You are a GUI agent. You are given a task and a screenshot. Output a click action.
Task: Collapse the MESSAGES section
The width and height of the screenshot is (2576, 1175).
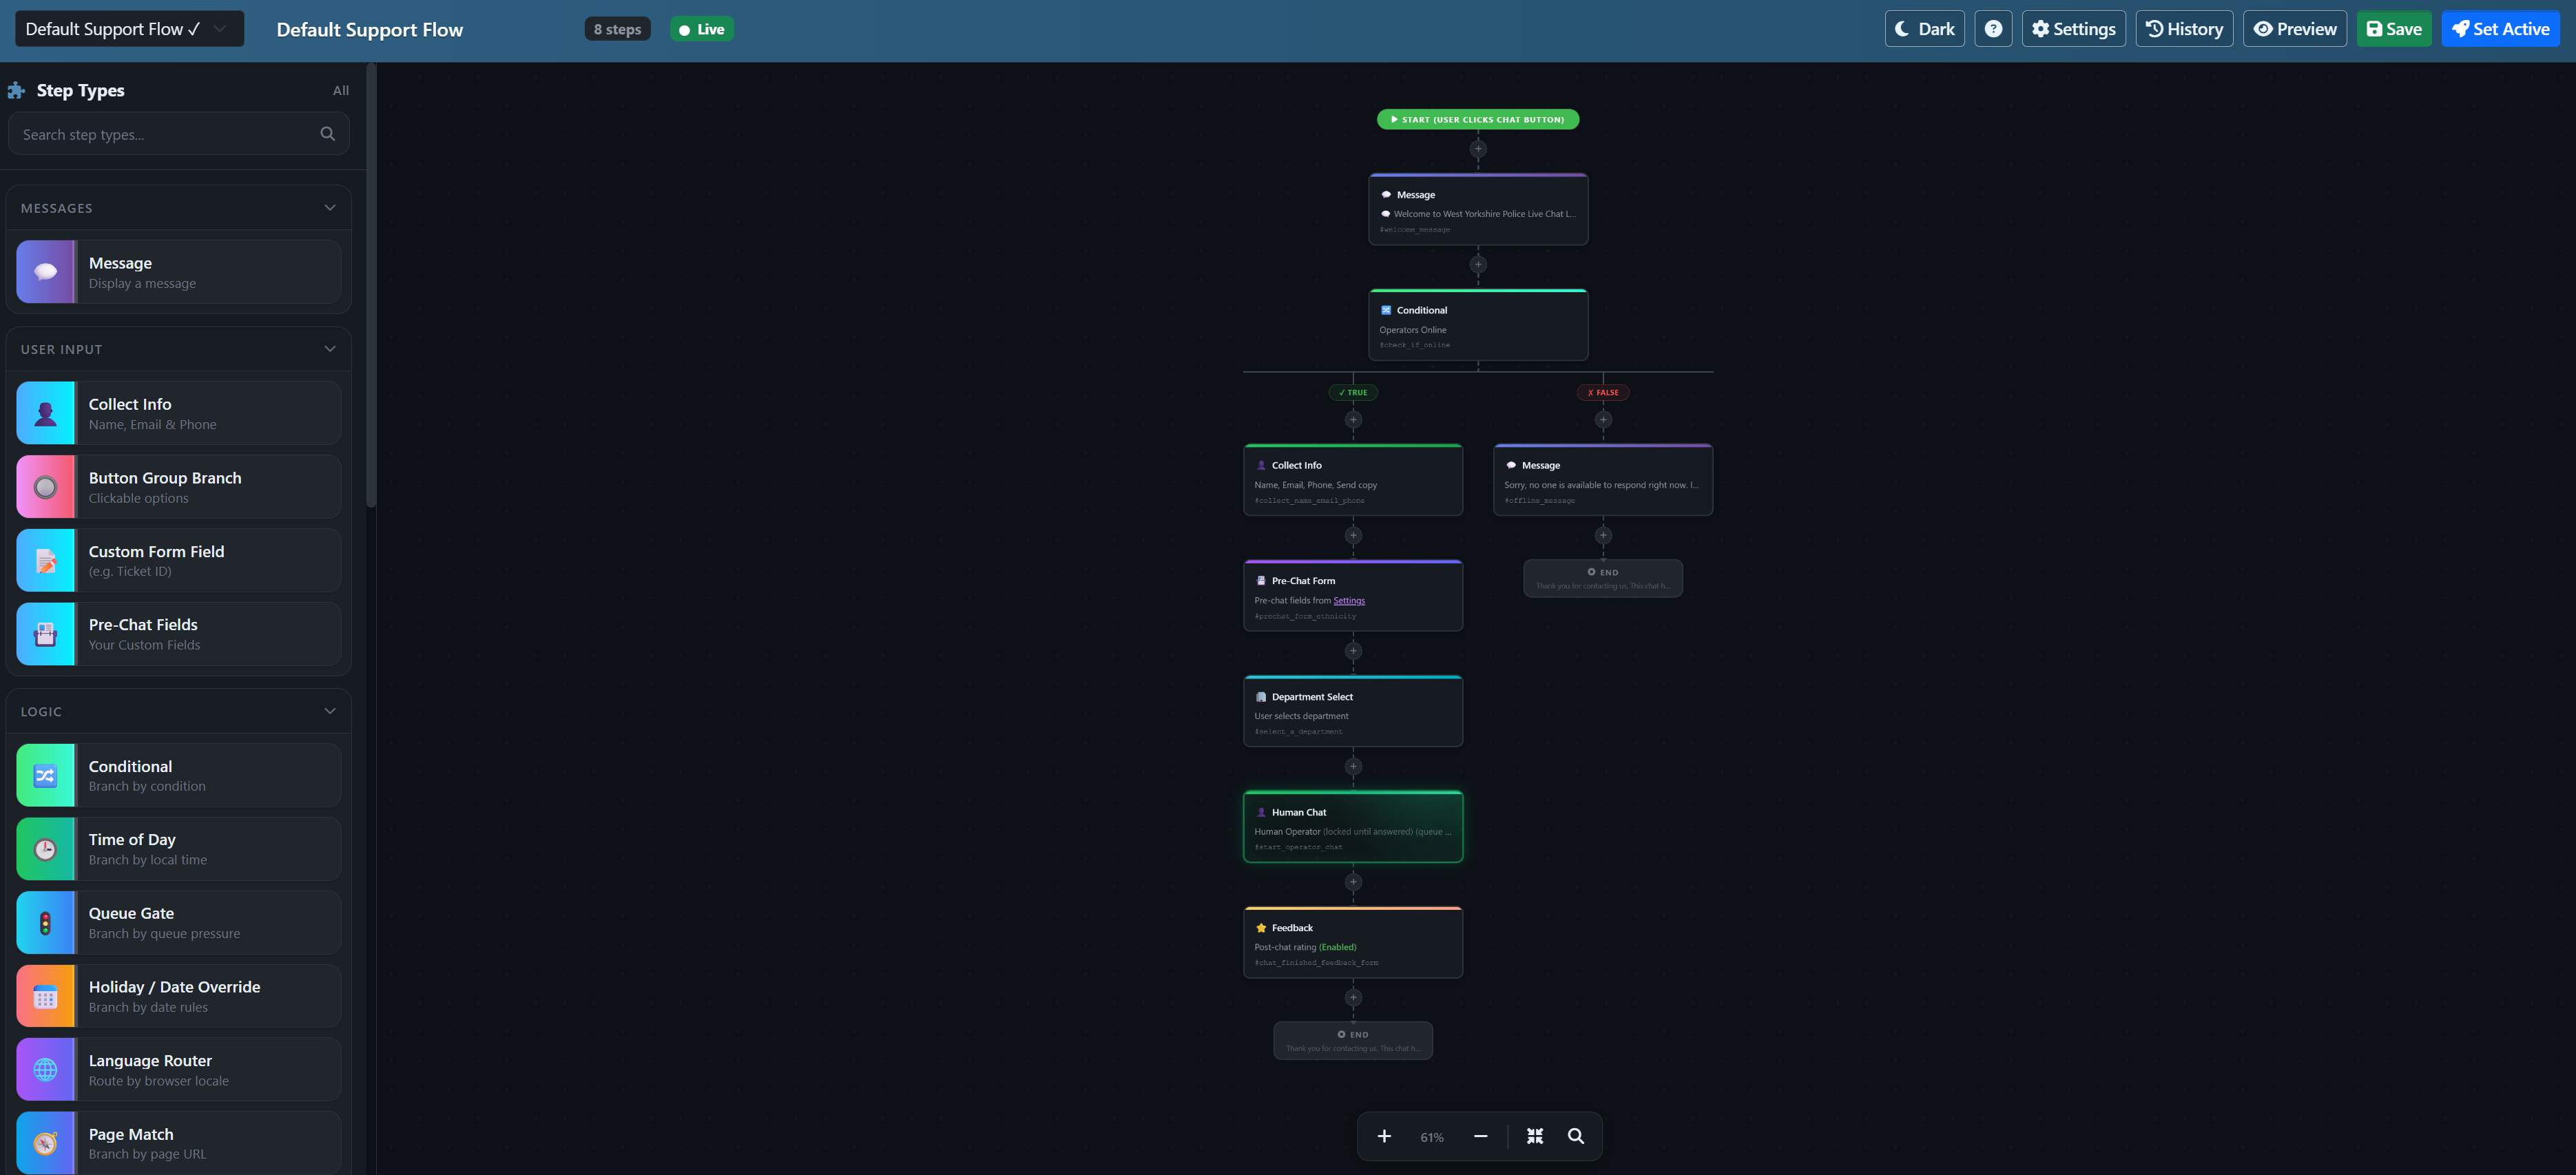click(x=330, y=207)
